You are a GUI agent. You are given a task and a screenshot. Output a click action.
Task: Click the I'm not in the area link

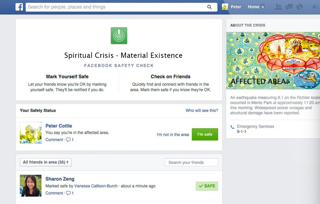[x=173, y=135]
